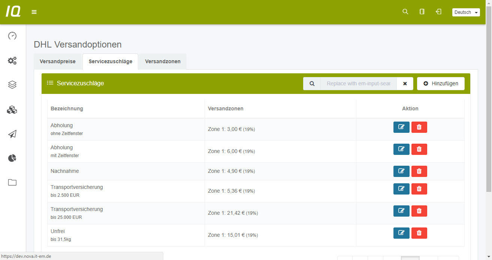Open the dashboard gauge icon in sidebar
The height and width of the screenshot is (260, 492).
pos(12,36)
